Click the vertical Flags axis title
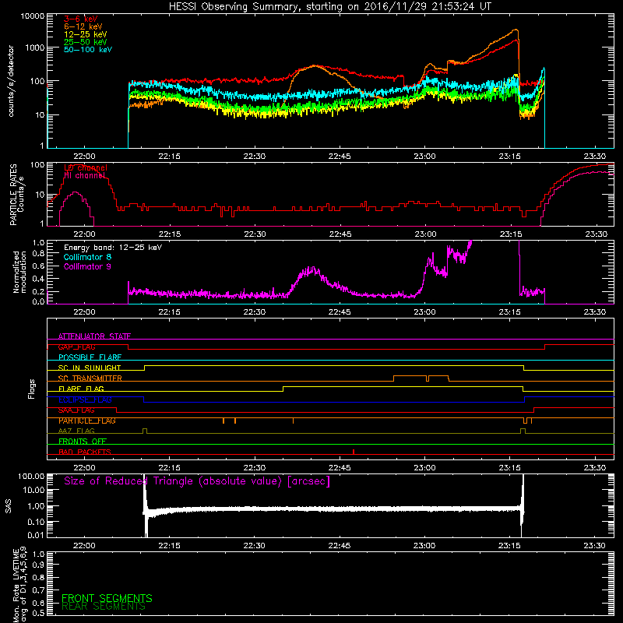 tap(32, 389)
